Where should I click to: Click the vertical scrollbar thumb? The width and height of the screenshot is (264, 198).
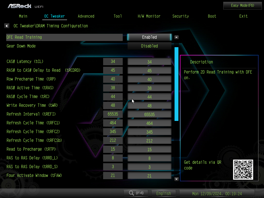(x=176, y=84)
